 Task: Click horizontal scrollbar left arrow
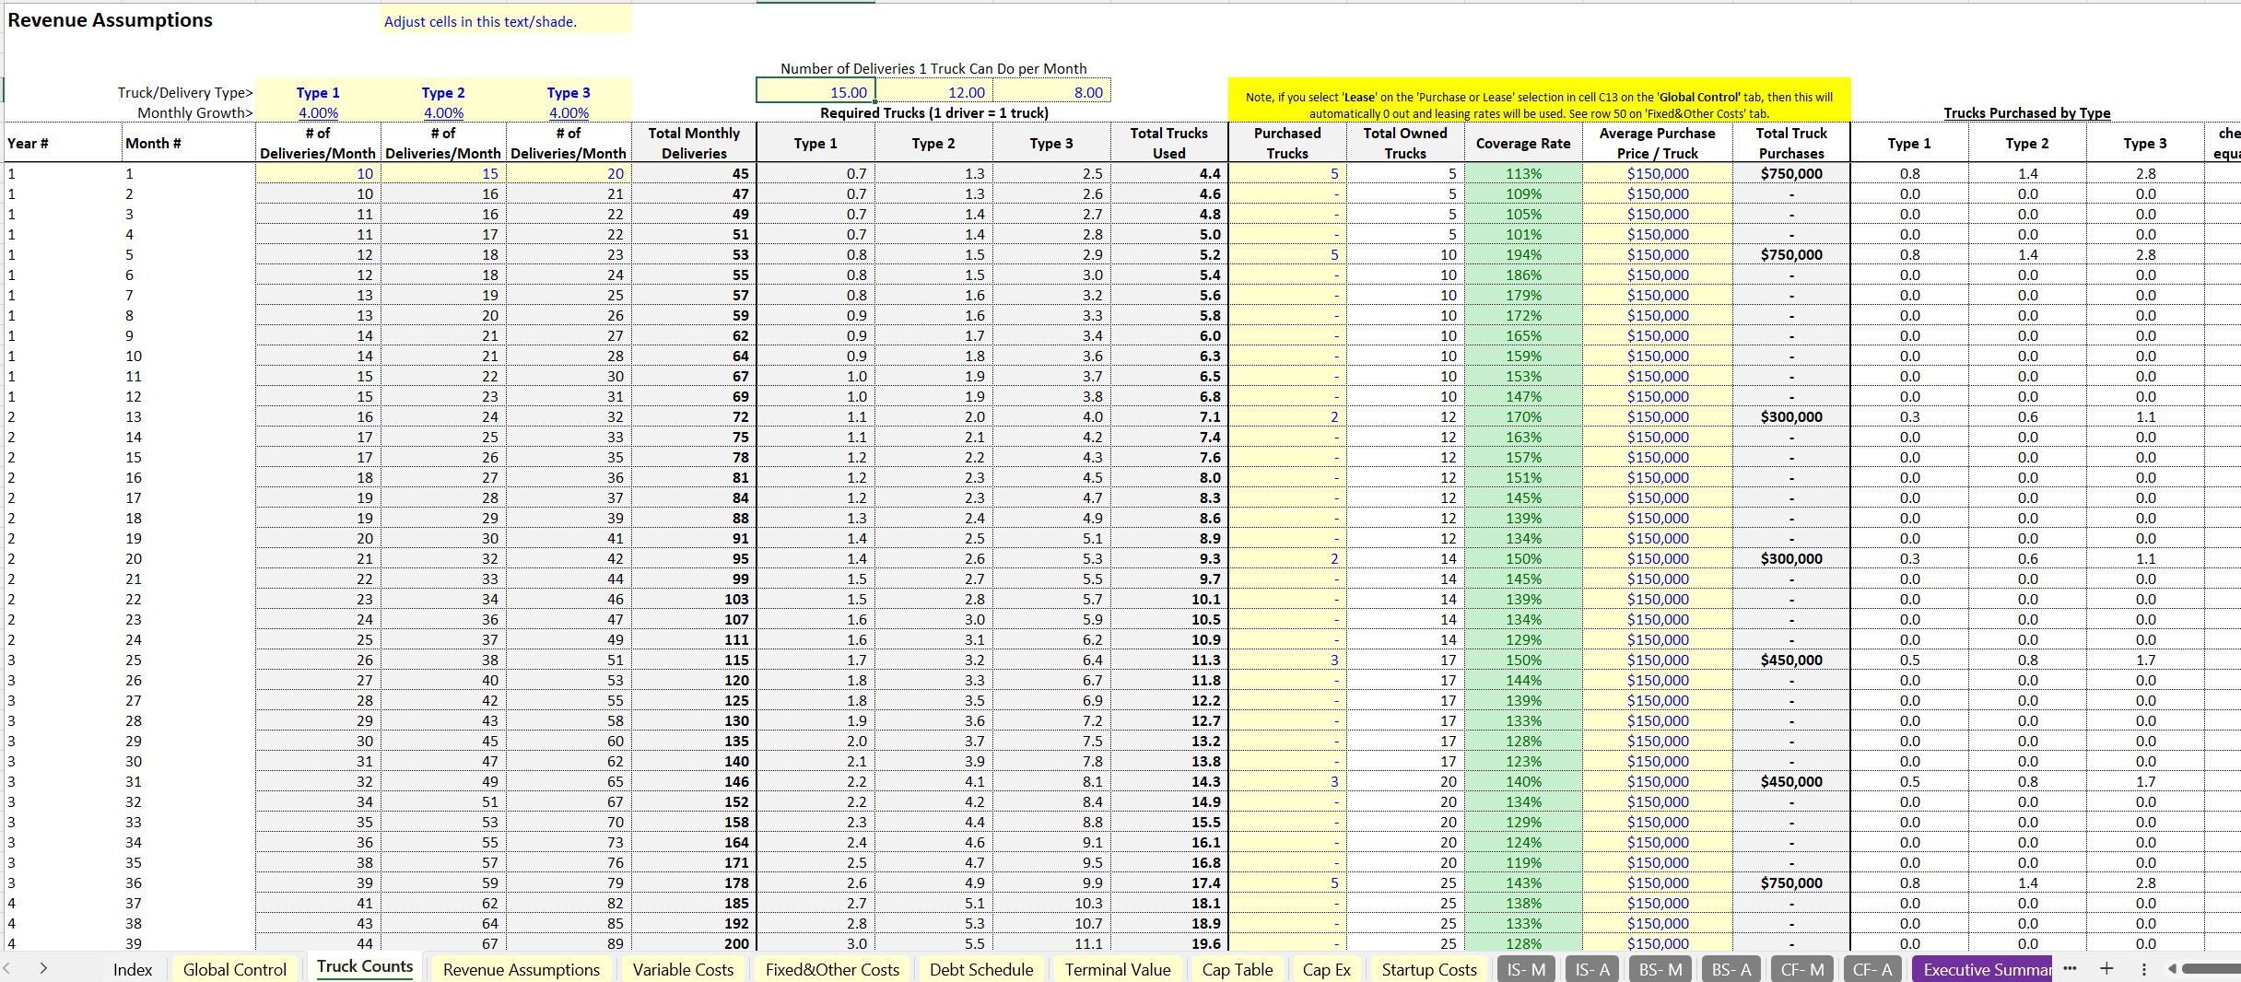click(x=2172, y=968)
